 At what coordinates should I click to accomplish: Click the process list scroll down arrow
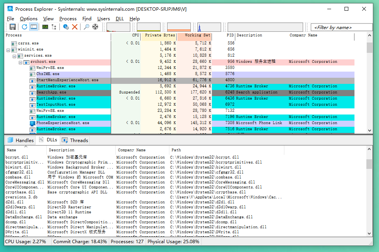pos(369,131)
